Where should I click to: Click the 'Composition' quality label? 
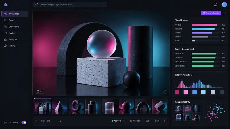click(x=180, y=66)
